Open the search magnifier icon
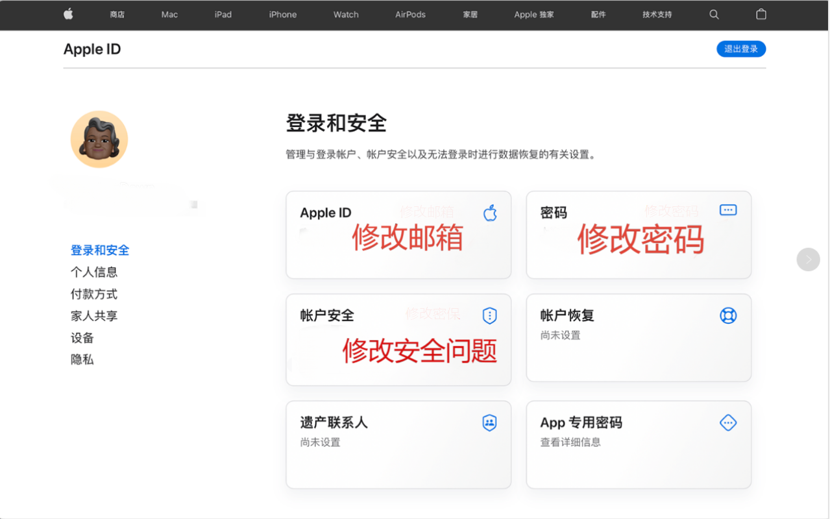Screen dimensions: 830x519 click(714, 14)
